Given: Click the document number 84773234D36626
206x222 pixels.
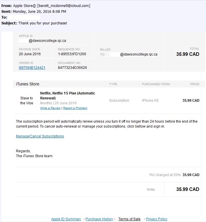Looking at the screenshot, I should pyautogui.click(x=72, y=68).
